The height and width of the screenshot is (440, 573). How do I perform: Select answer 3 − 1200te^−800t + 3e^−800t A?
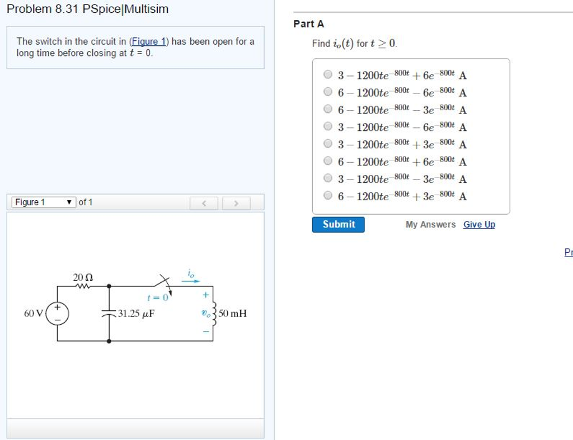point(328,143)
